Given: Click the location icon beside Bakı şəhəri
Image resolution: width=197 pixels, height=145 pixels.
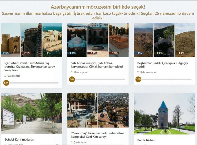Looking at the screenshot, I should coord(5,76).
